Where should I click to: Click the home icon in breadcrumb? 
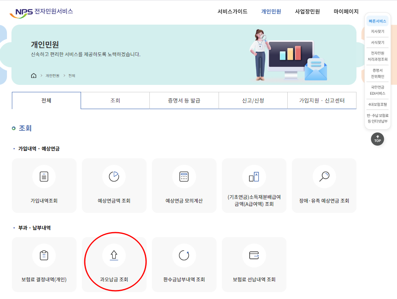(34, 75)
